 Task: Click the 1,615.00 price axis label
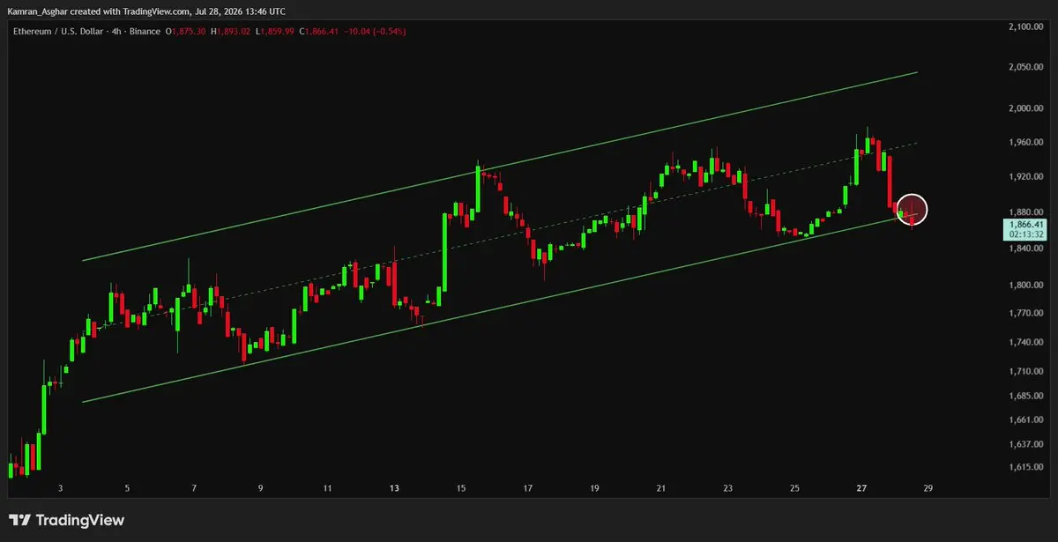(1025, 467)
